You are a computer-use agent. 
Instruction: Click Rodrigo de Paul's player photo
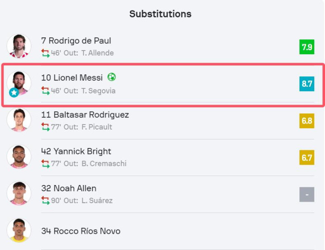coord(19,46)
